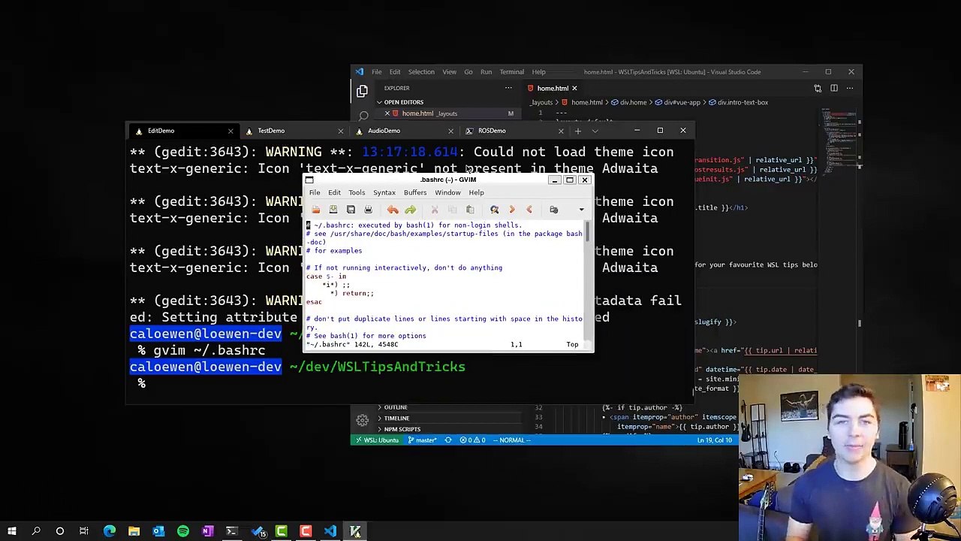This screenshot has width=961, height=541.
Task: Click the Copy icon in GVIM toolbar
Action: point(452,210)
